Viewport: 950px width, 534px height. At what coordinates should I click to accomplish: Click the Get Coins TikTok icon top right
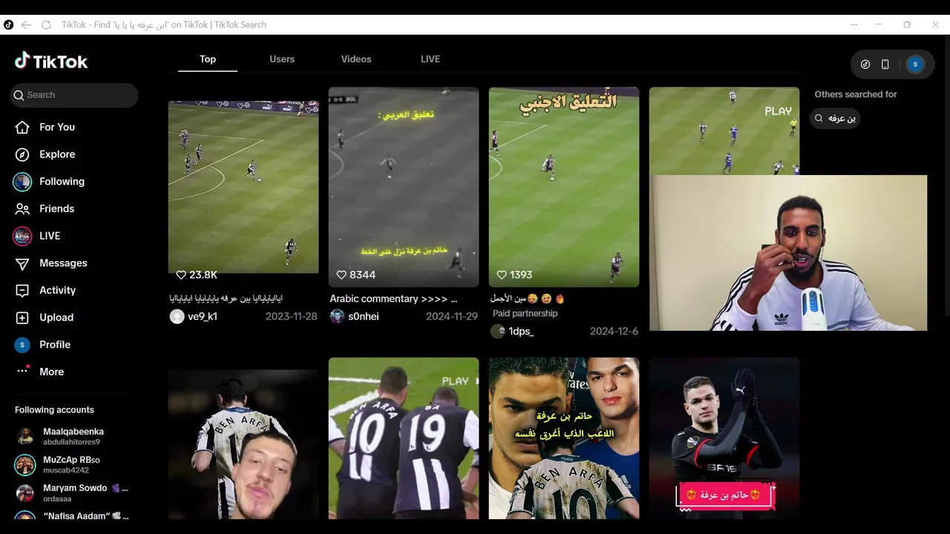[x=865, y=65]
